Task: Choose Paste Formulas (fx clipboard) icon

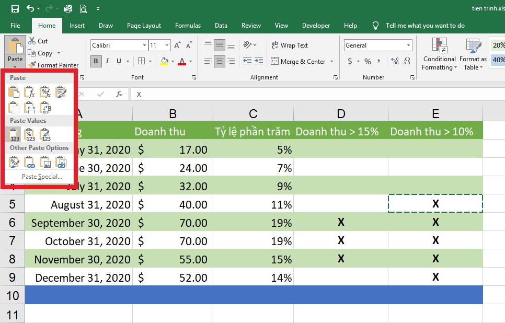Action: 30,92
